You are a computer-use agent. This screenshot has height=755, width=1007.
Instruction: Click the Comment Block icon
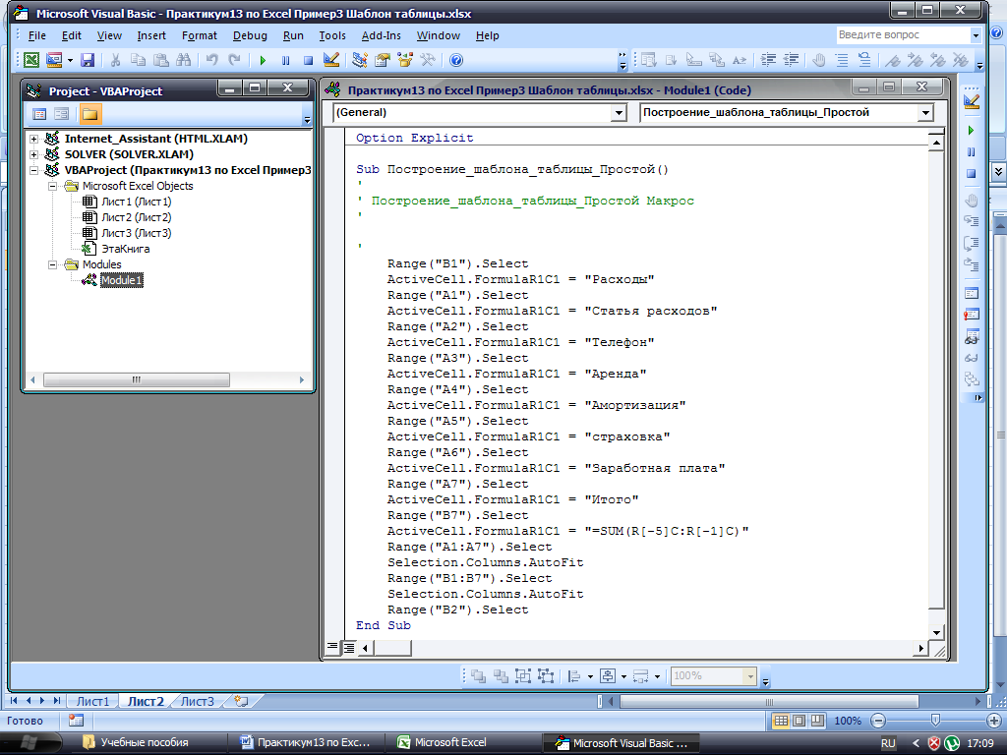coord(842,60)
